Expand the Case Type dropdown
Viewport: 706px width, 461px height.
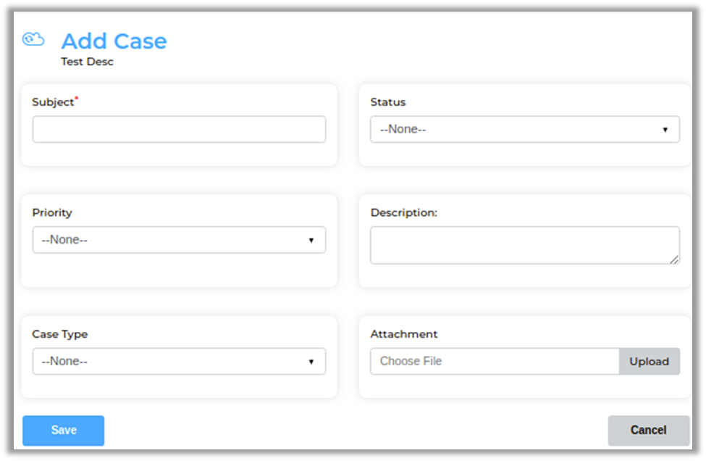tap(179, 361)
